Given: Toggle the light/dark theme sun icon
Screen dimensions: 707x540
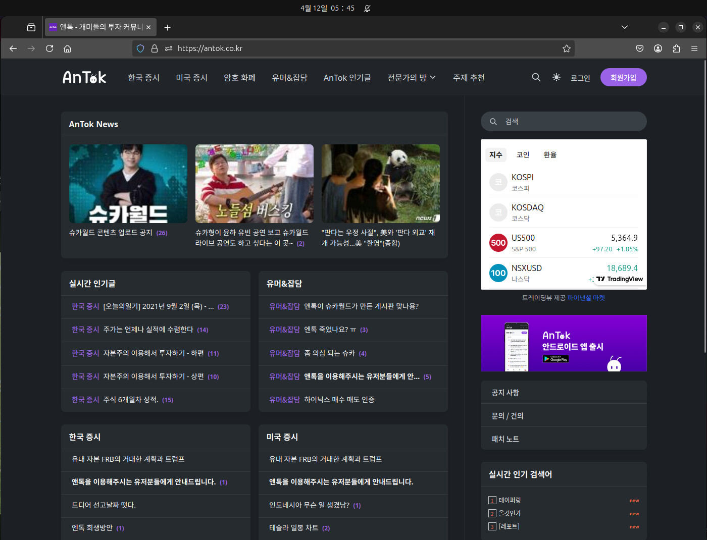Looking at the screenshot, I should click(x=556, y=77).
